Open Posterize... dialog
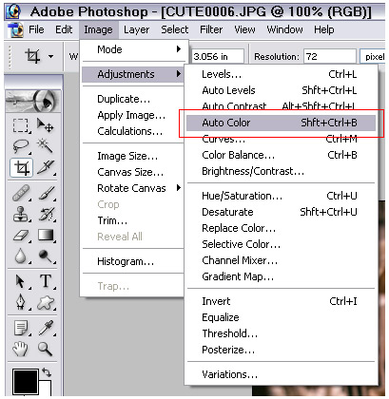This screenshot has width=389, height=399. pyautogui.click(x=281, y=350)
